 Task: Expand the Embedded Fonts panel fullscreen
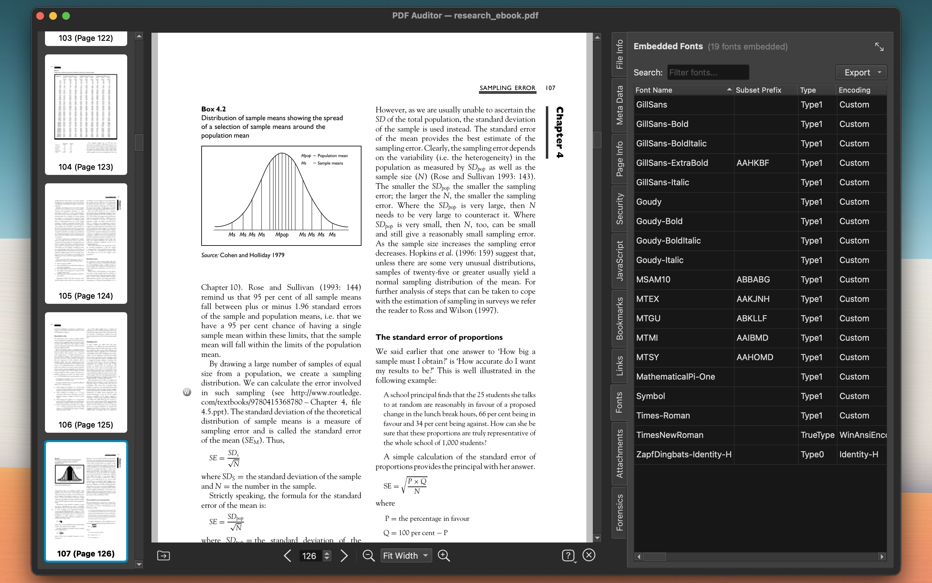880,46
